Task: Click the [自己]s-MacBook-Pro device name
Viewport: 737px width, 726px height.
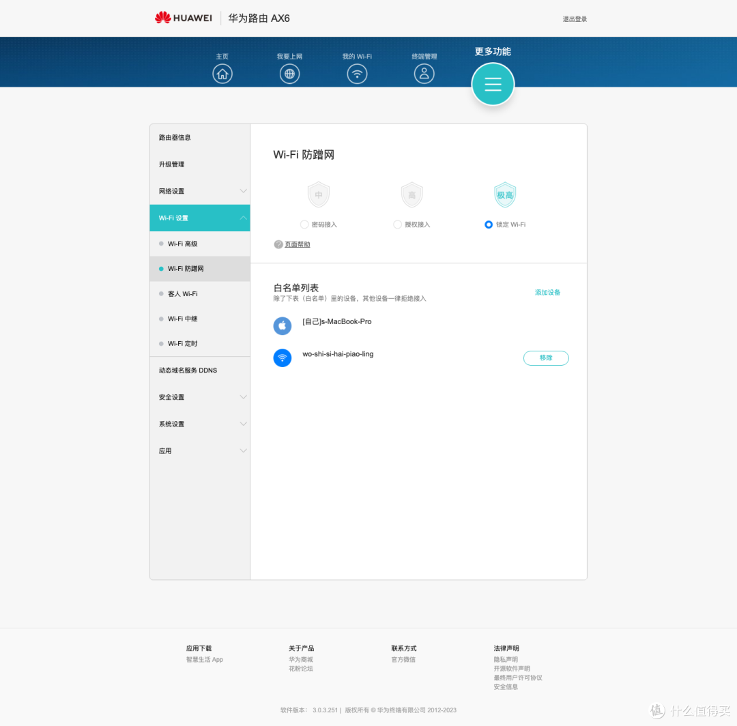Action: 337,321
